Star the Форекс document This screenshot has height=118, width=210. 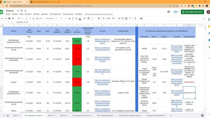click(18, 10)
